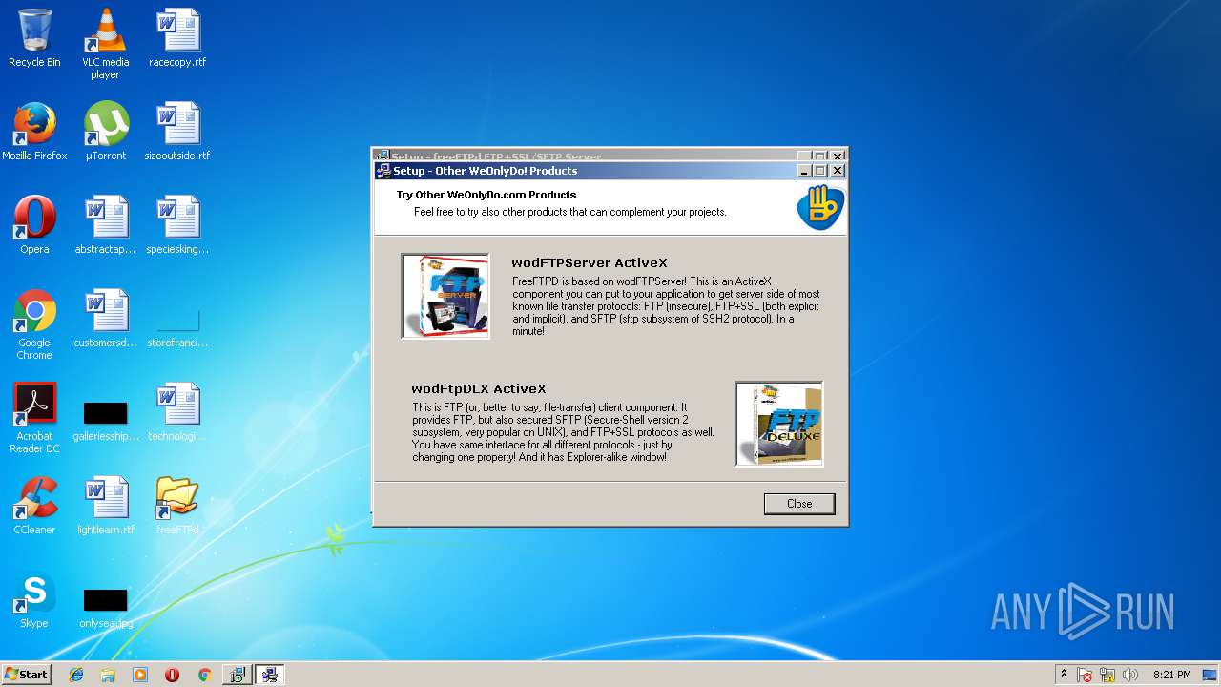
Task: Select Google Chrome desktop shortcut
Action: (34, 324)
